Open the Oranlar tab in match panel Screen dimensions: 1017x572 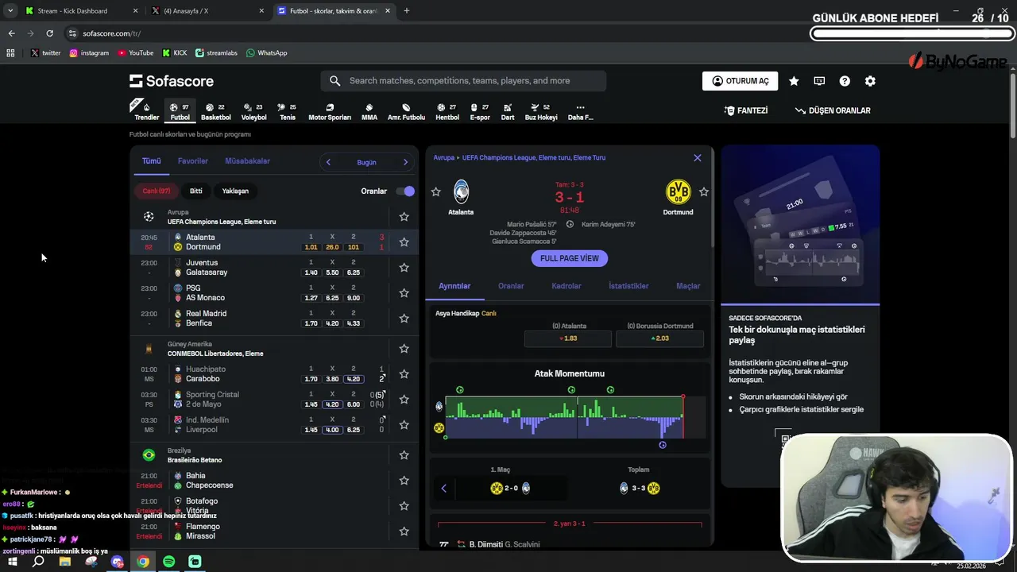coord(511,286)
